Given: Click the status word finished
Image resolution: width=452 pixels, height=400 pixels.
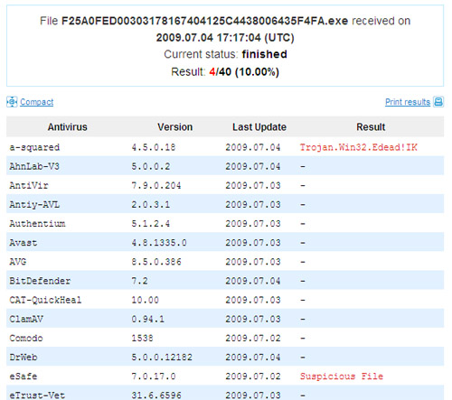Looking at the screenshot, I should (x=264, y=54).
